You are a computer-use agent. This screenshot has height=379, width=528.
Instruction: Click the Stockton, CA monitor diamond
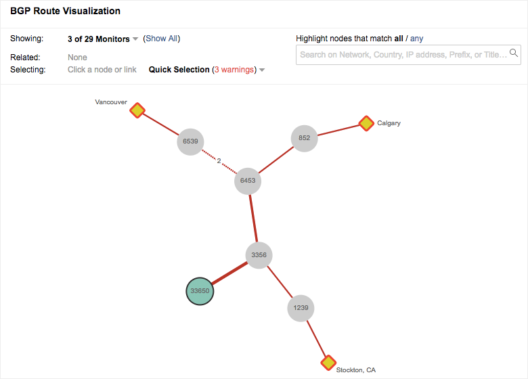click(x=328, y=363)
